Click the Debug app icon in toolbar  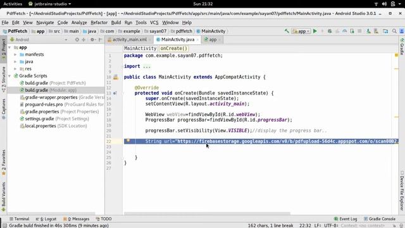[x=330, y=31]
